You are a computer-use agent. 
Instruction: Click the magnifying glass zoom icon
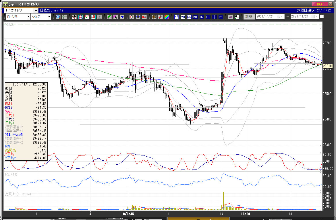(58, 17)
